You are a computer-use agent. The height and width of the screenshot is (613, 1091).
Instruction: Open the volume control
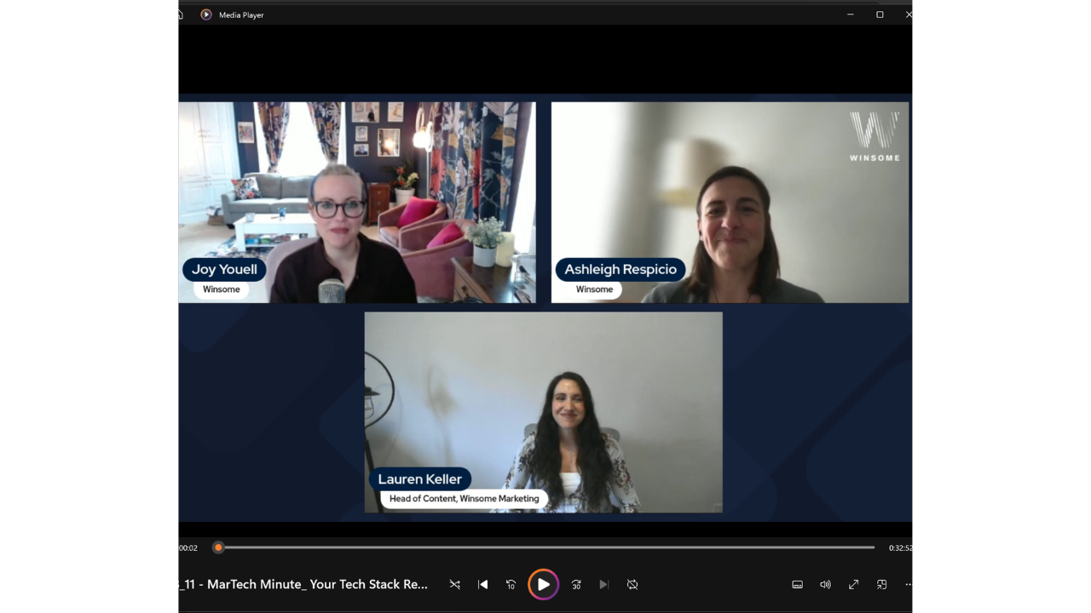pyautogui.click(x=825, y=585)
